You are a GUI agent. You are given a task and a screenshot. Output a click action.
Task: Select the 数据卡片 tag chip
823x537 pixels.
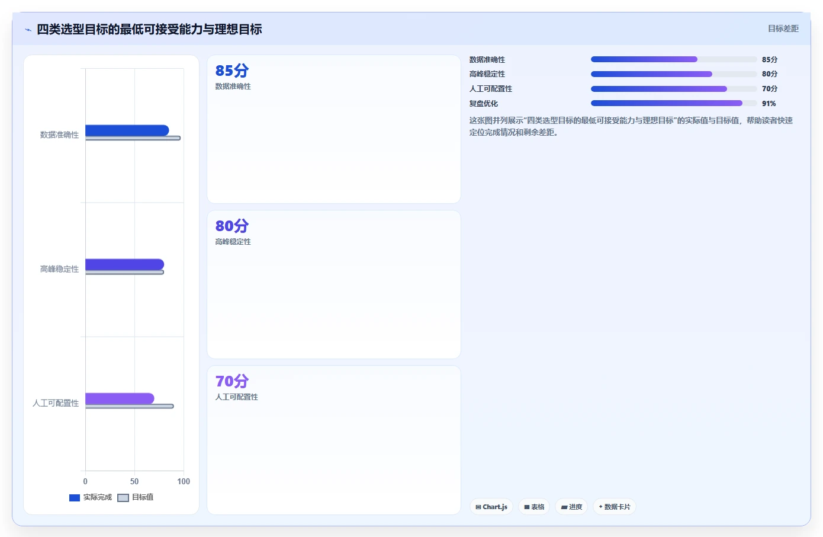615,507
